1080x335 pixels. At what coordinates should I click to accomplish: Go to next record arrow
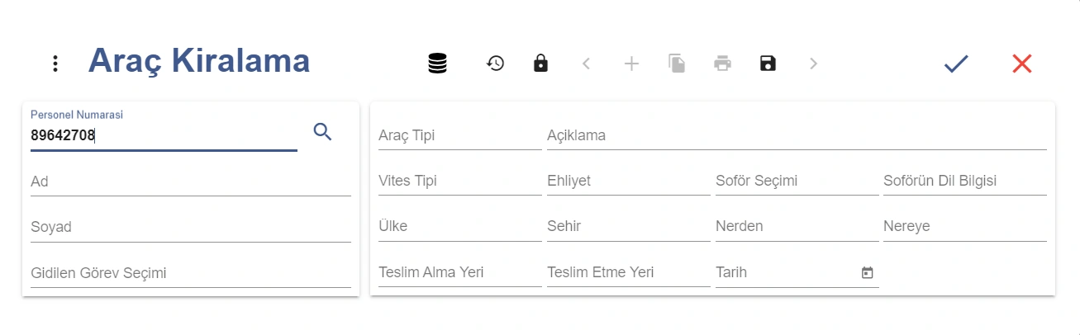click(813, 64)
